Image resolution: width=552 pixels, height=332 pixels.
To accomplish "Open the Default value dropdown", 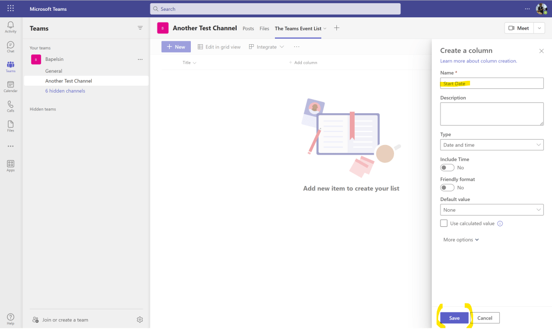I will pos(492,210).
